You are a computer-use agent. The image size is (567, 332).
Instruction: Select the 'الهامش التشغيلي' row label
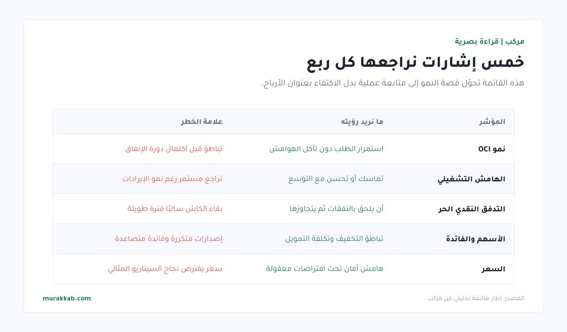[471, 179]
